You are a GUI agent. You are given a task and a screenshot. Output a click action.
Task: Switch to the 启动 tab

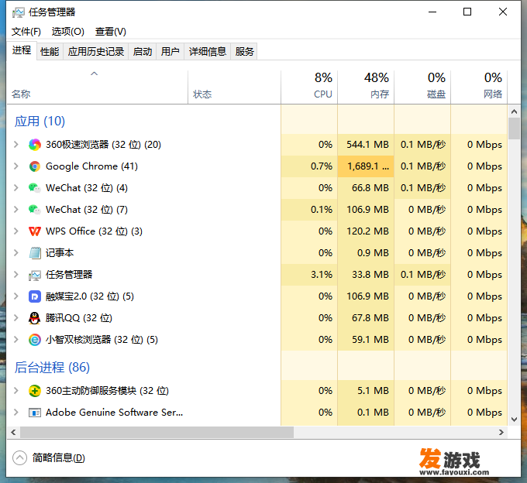[x=143, y=52]
